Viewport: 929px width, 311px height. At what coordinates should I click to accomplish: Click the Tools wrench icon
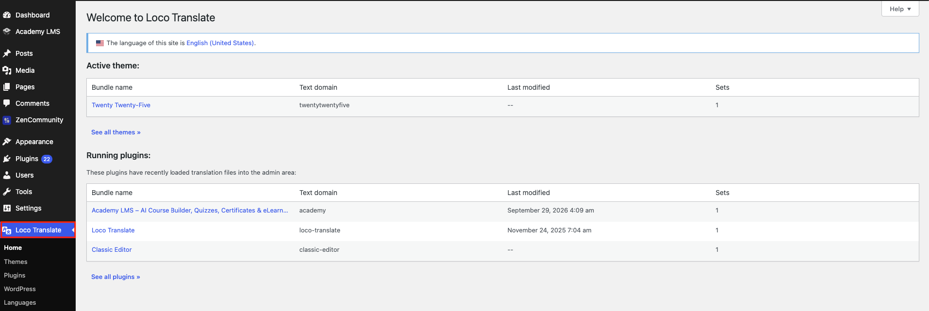tap(7, 192)
